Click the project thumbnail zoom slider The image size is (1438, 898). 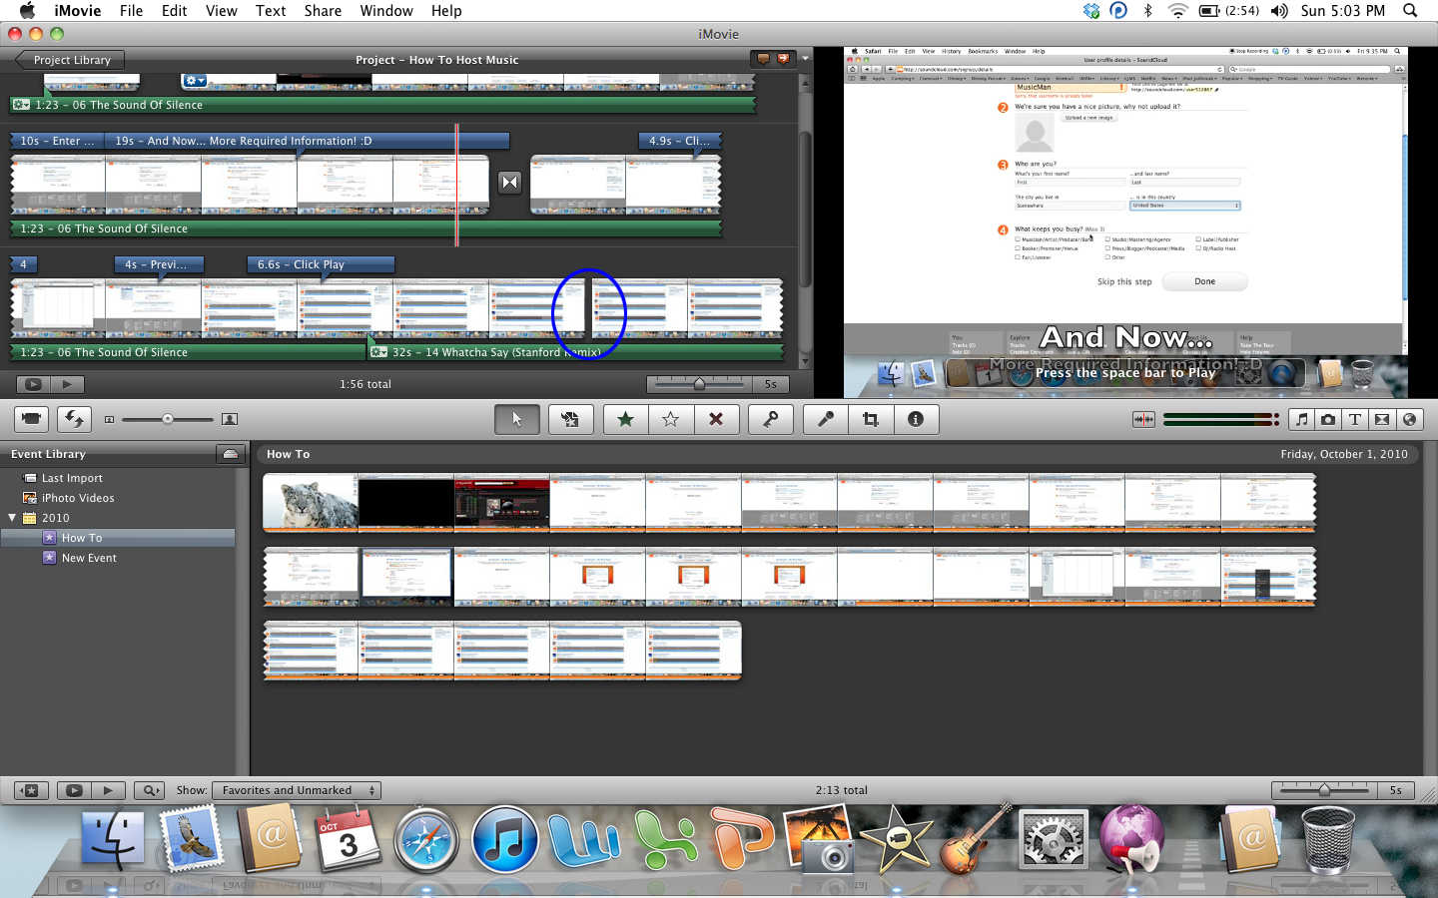699,384
